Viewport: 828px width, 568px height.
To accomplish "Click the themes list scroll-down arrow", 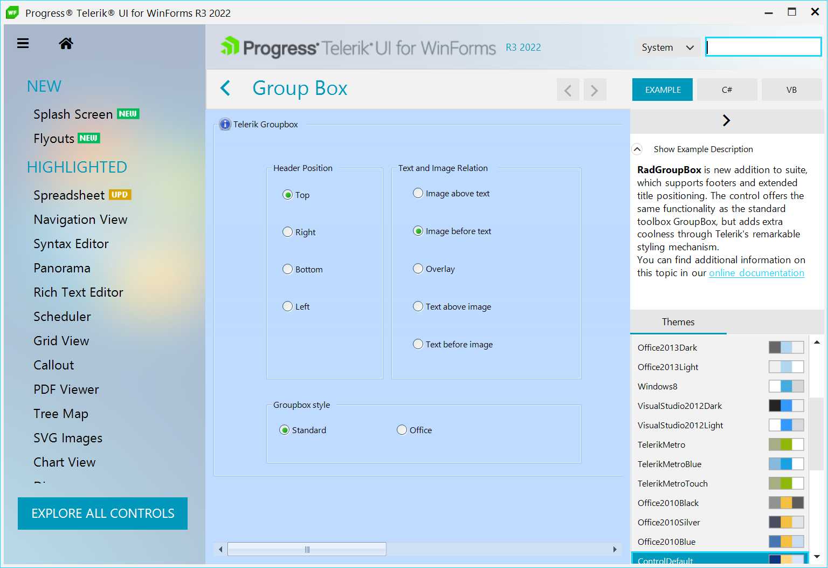I will tap(817, 557).
